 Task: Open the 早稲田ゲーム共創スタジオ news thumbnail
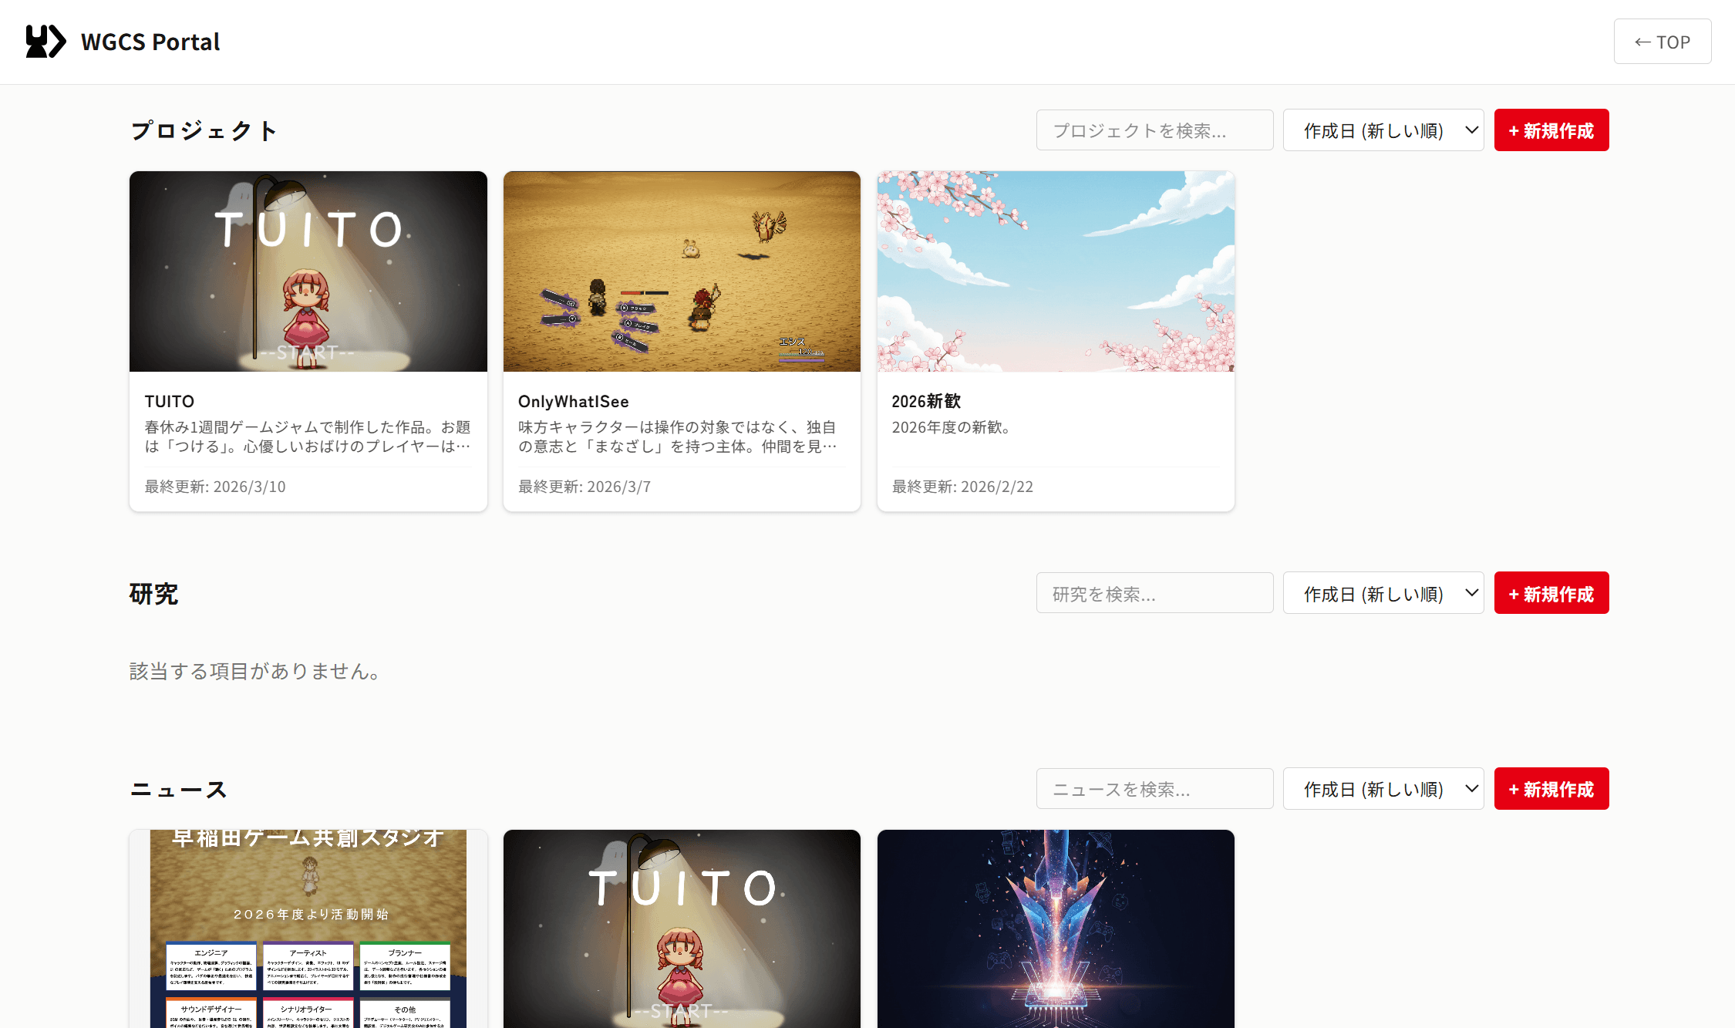(x=308, y=929)
